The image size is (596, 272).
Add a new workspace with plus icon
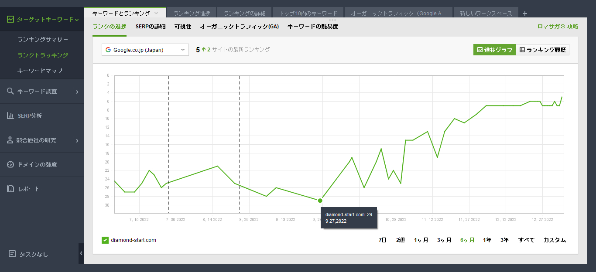[x=525, y=14]
